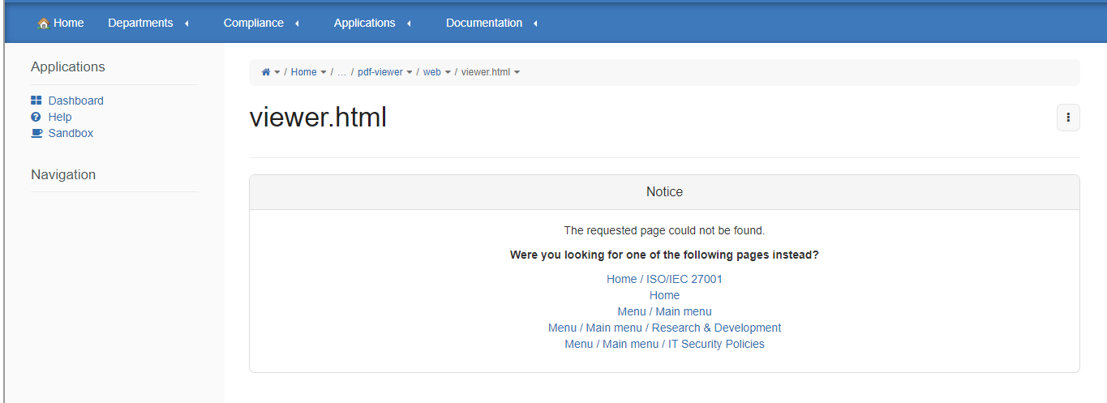Open dropdown caret next to pdf-viewer breadcrumb
Viewport: 1107px width, 403px height.
(x=410, y=72)
